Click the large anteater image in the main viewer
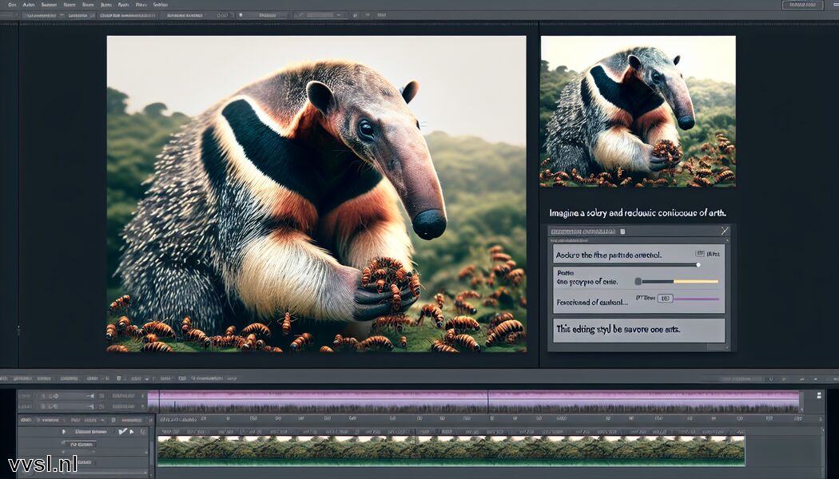The height and width of the screenshot is (479, 839). (316, 193)
